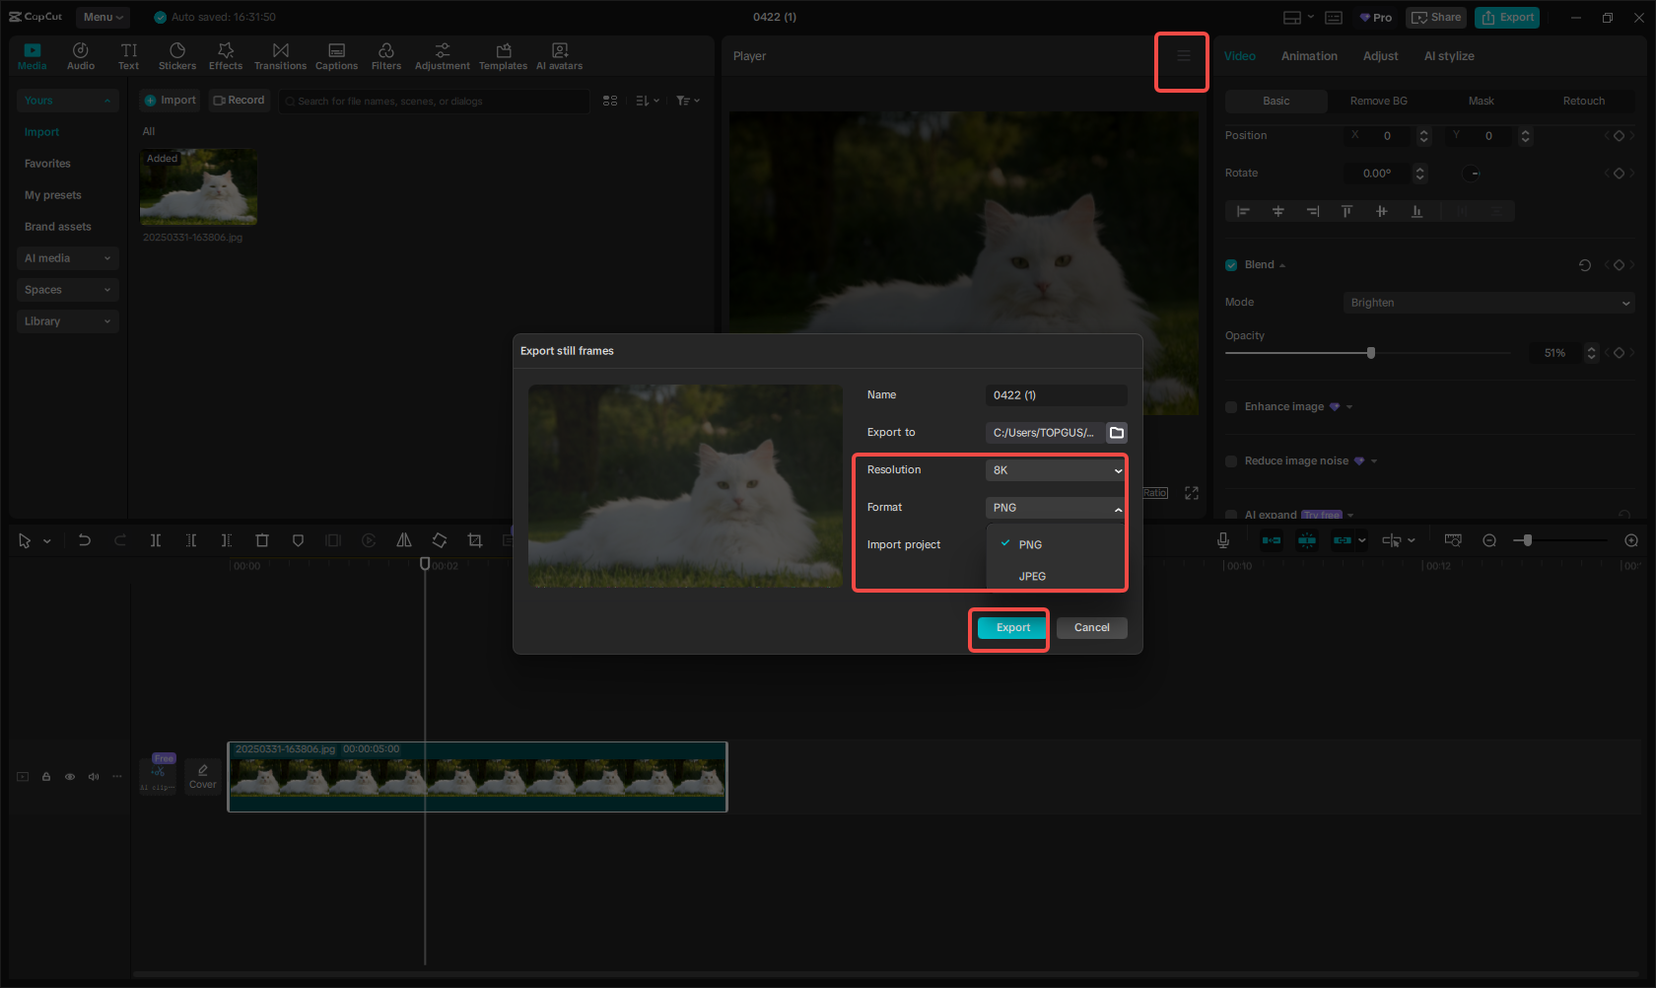This screenshot has height=988, width=1656.
Task: Open the Effects panel
Action: point(226,56)
